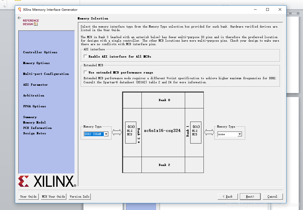Maximize the Xilinx Memory Interface Generator window
Viewport: 303px width, 210px height.
tap(267, 9)
